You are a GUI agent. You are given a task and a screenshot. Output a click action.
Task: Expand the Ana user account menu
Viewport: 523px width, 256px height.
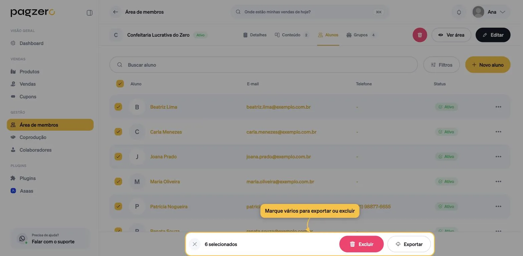pos(491,12)
